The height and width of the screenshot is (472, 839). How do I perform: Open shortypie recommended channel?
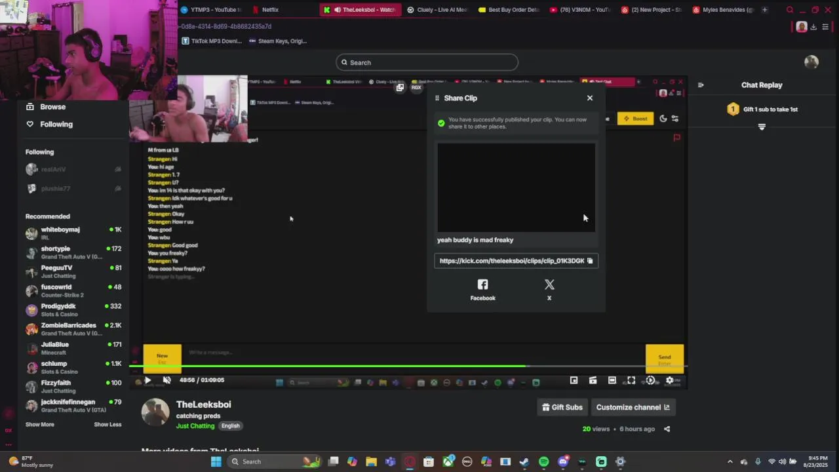pyautogui.click(x=73, y=252)
